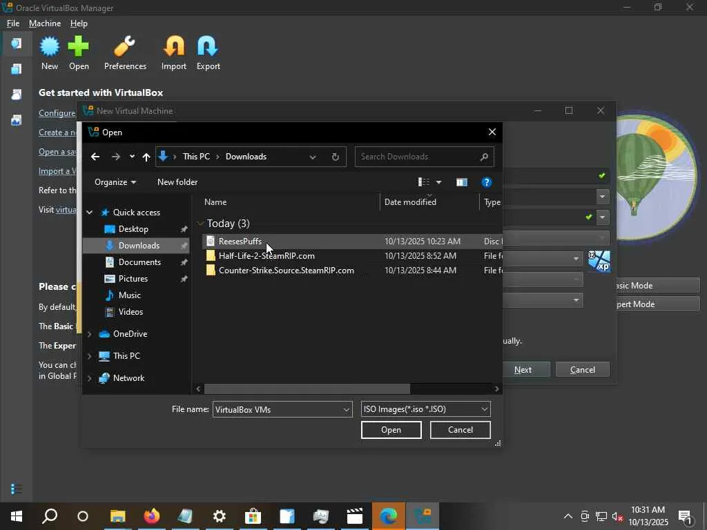Screen dimensions: 707x530
Task: Click This PC in the address breadcrumb
Action: [196, 157]
